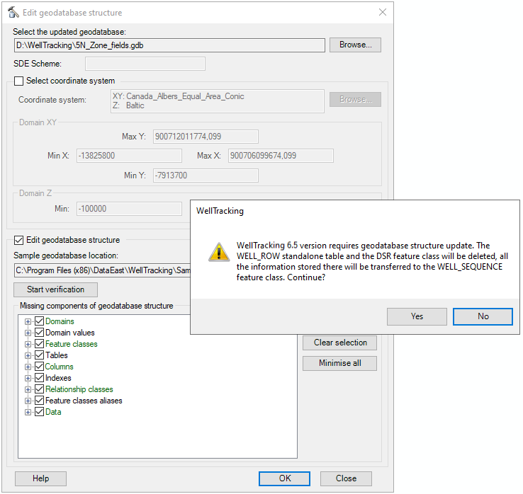Open Help for this dialog

[40, 478]
